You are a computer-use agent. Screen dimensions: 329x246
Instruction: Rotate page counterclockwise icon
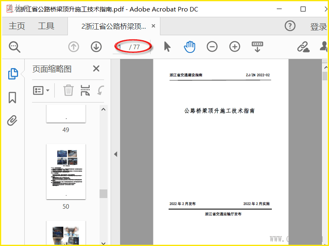[101, 91]
